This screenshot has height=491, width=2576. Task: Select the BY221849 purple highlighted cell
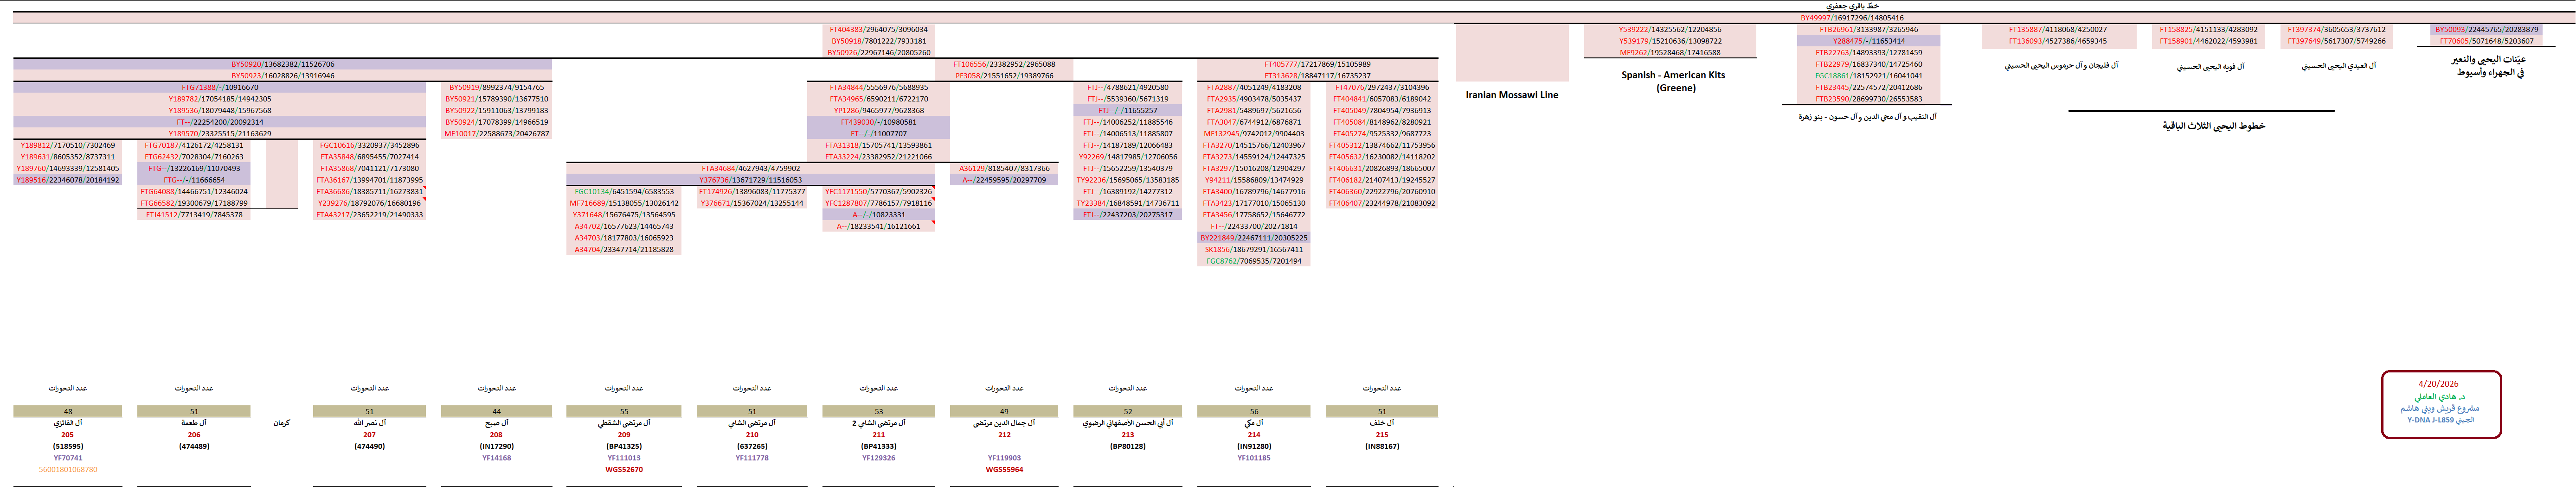point(1253,239)
